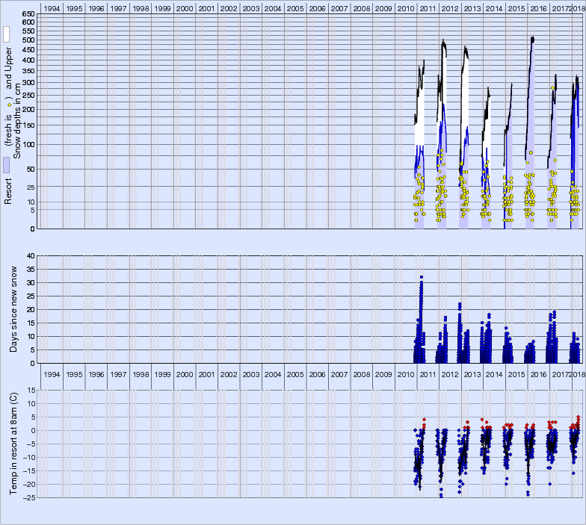Click the 650 tick on the snow depth axis
Viewport: 586px width, 525px height.
coord(28,14)
